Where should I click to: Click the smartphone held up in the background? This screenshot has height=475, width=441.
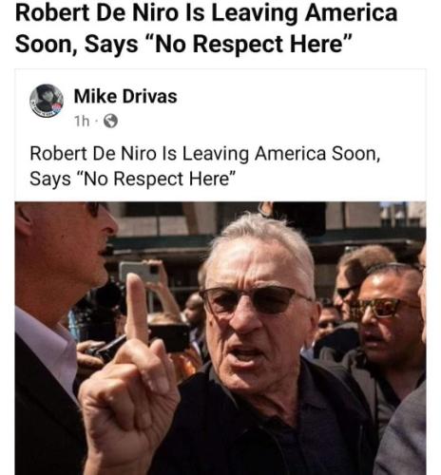coord(140,272)
